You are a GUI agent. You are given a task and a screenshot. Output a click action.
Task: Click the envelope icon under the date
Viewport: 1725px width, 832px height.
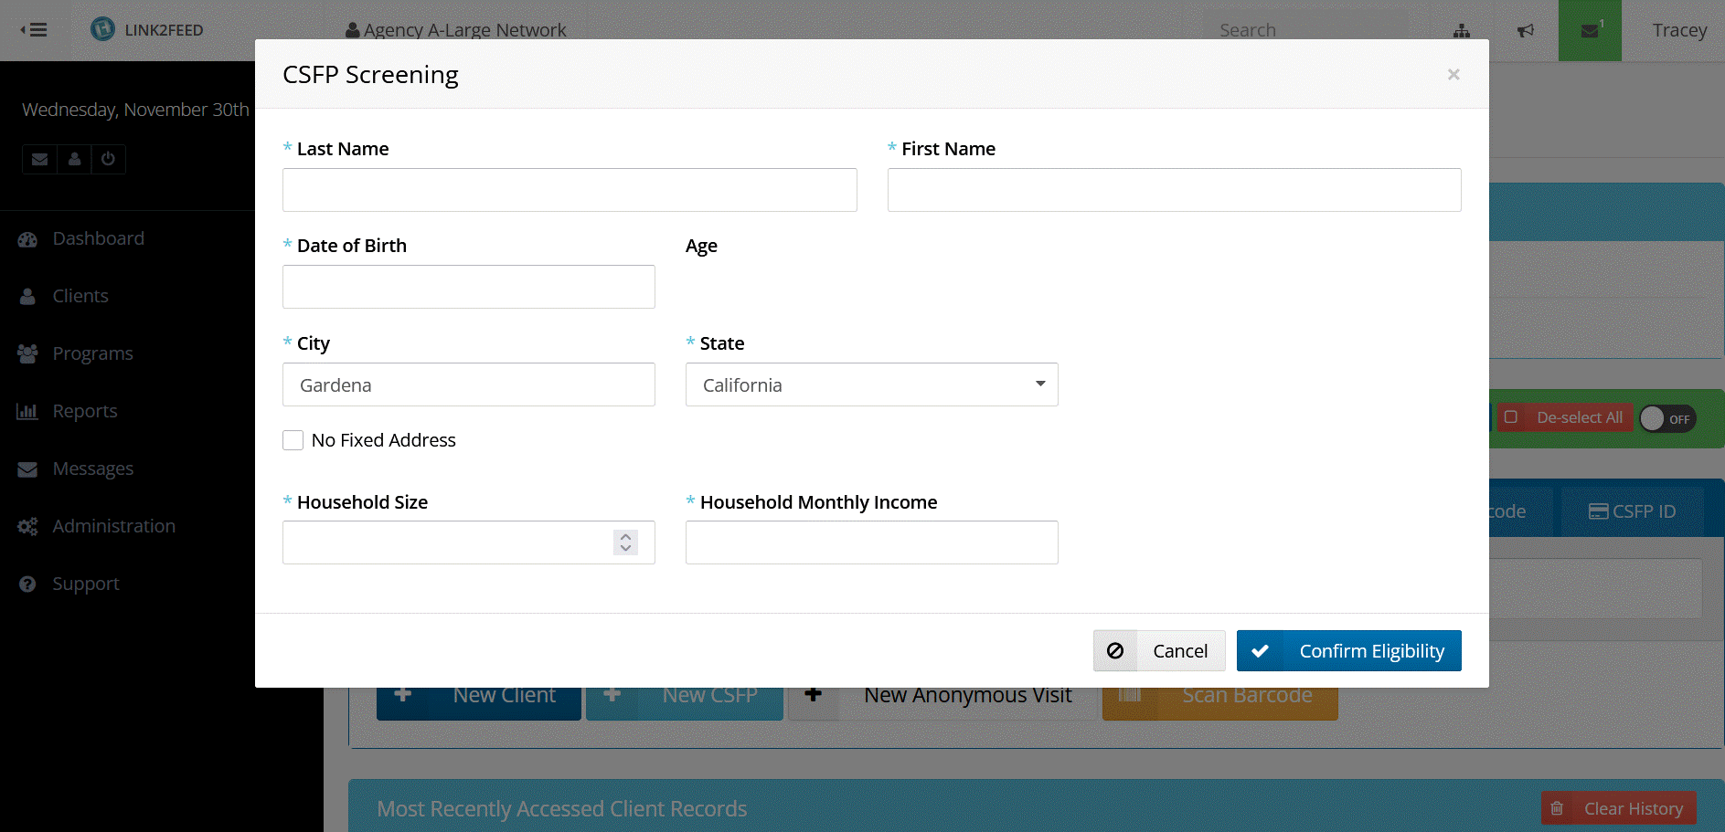(39, 159)
